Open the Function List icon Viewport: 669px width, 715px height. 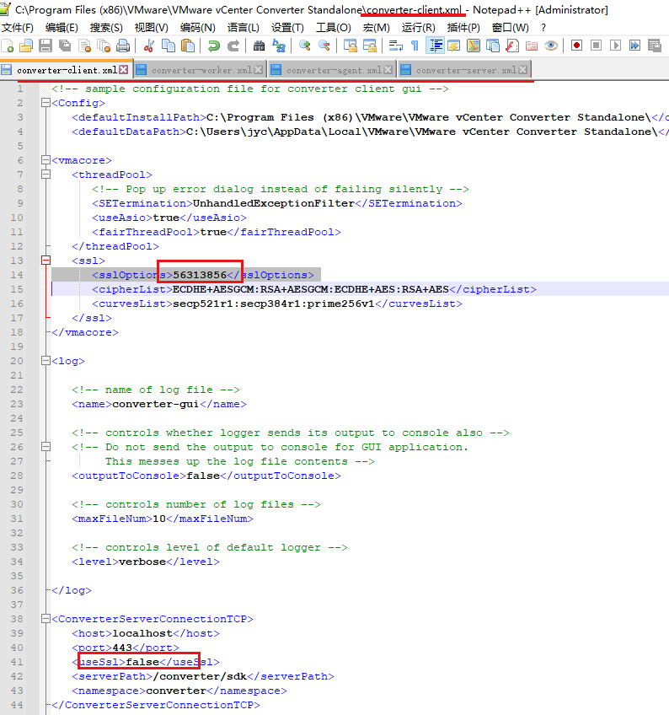512,46
